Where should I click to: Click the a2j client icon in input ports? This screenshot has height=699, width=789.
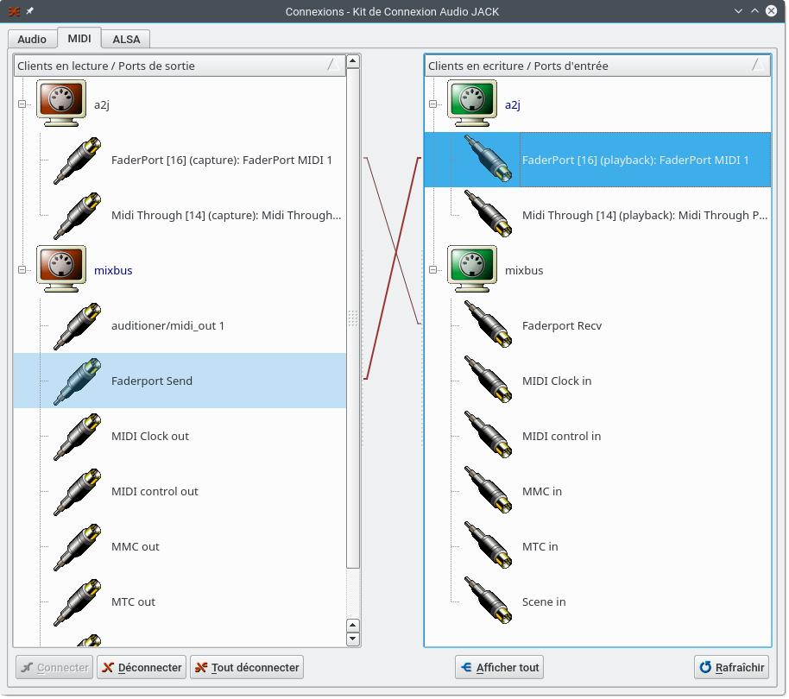[x=472, y=104]
